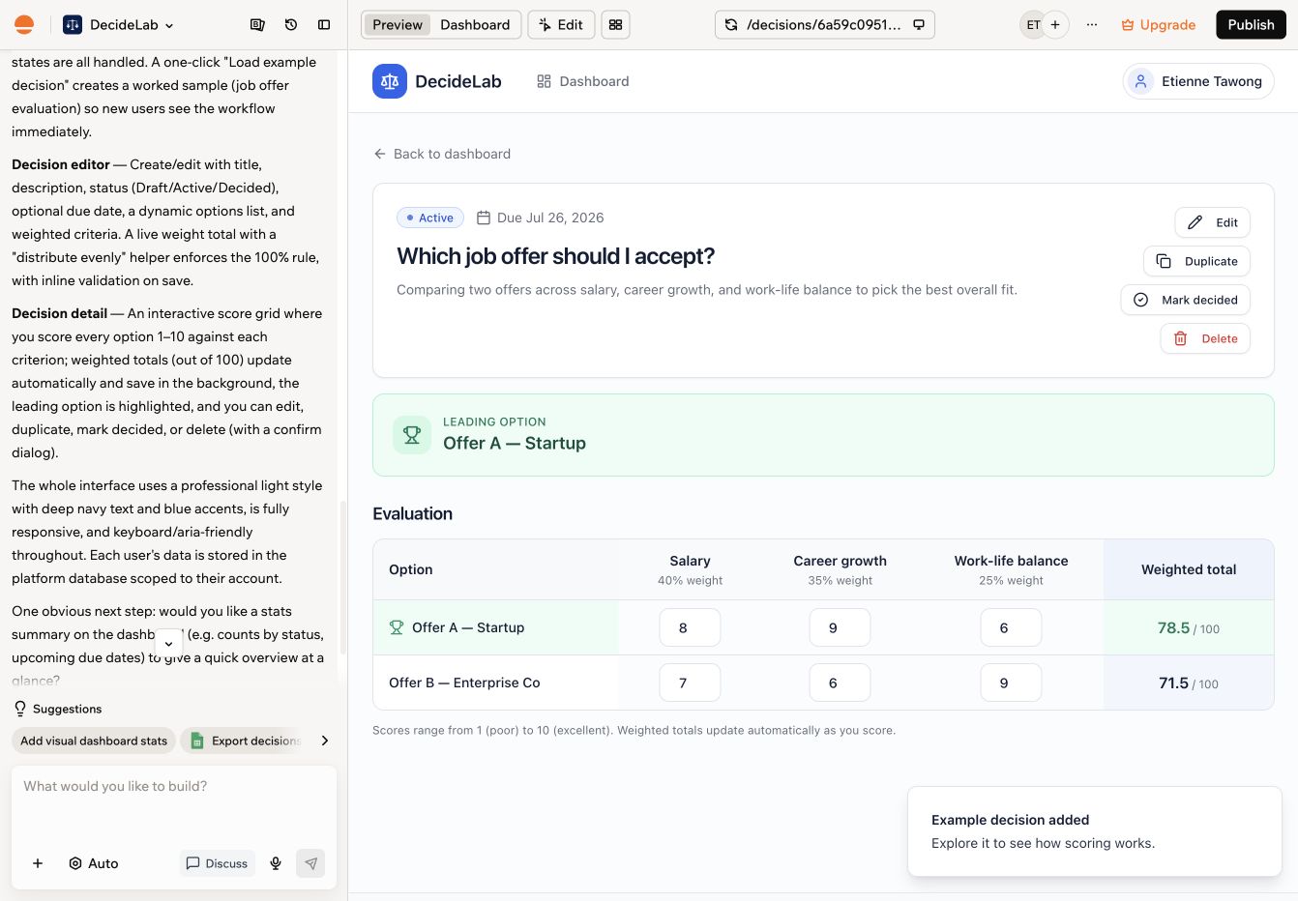Click the Which job offer should I accept title
This screenshot has width=1298, height=901.
[555, 256]
